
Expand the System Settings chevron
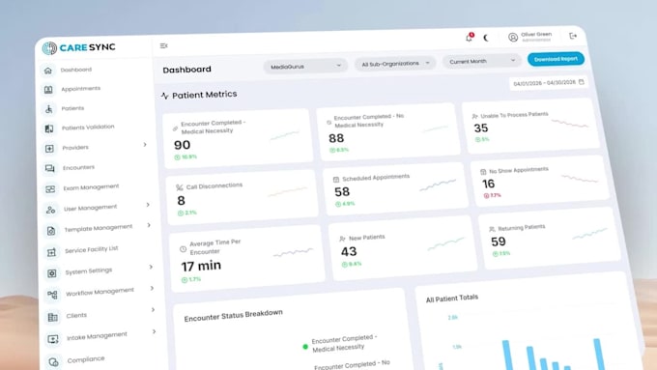(151, 267)
